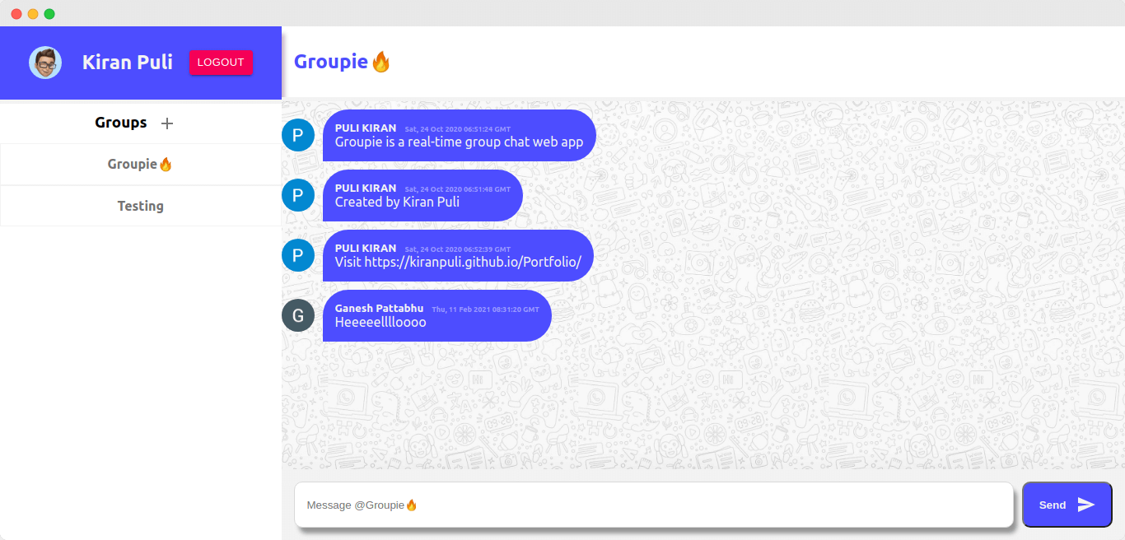Switch to the Testing group
This screenshot has height=540, width=1125.
pos(140,205)
